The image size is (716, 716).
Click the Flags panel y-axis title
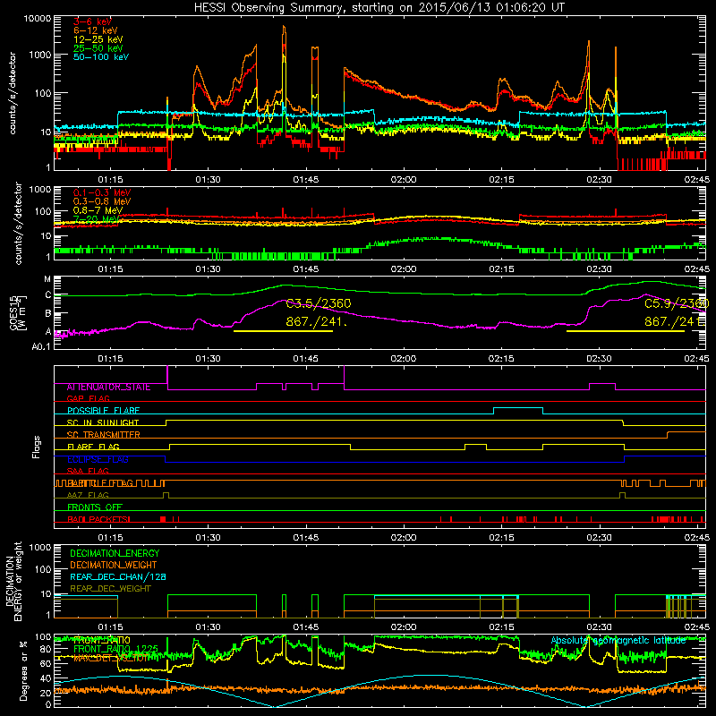pyautogui.click(x=37, y=447)
